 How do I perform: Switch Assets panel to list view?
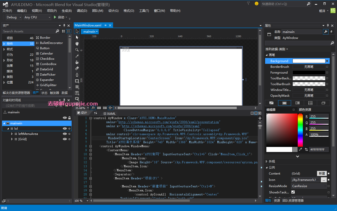tap(69, 31)
